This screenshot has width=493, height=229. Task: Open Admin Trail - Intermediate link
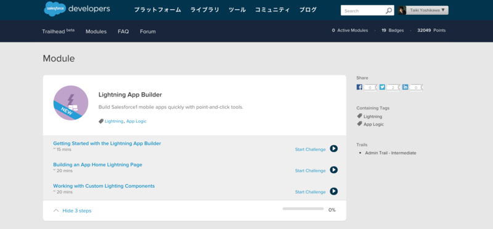point(391,153)
